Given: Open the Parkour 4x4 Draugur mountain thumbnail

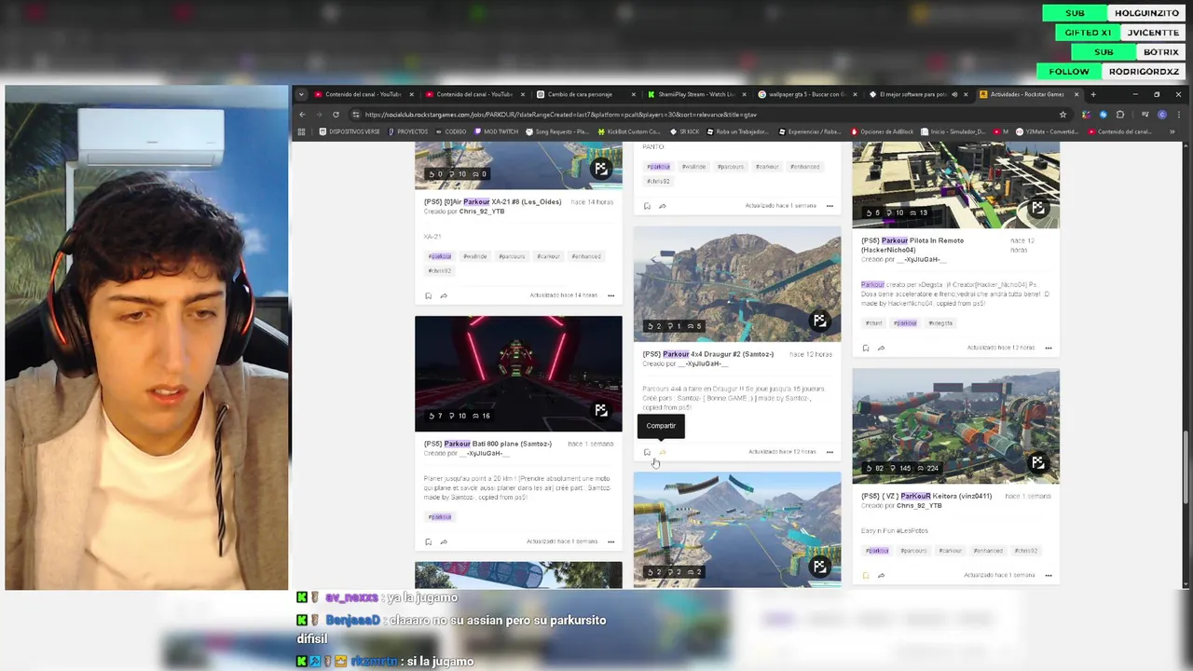Looking at the screenshot, I should pos(737,284).
